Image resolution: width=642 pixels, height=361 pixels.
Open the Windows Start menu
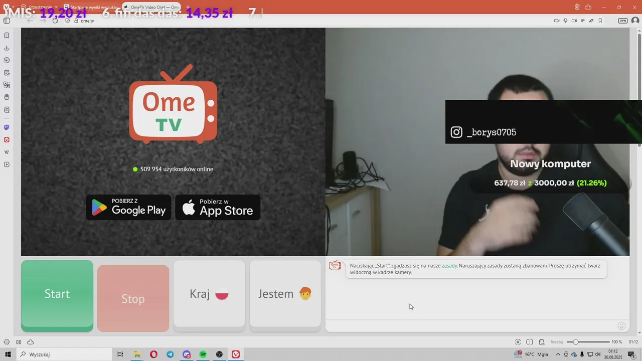[x=8, y=354]
